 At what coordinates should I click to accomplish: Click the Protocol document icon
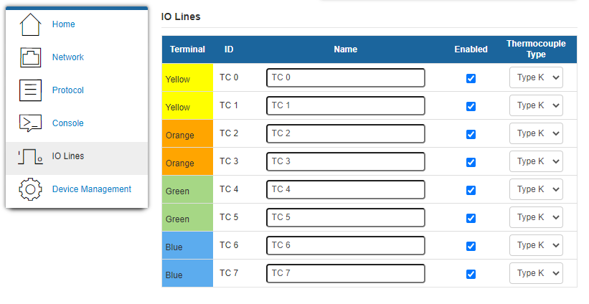(30, 90)
